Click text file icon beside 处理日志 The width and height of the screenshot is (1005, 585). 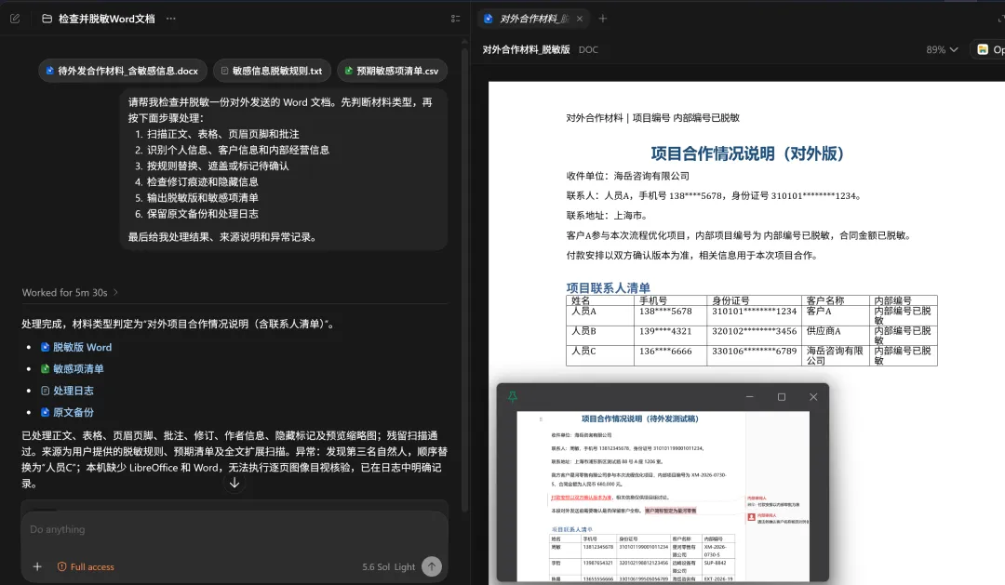45,391
